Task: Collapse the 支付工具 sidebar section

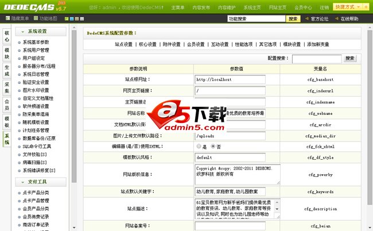Action: pyautogui.click(x=41, y=182)
